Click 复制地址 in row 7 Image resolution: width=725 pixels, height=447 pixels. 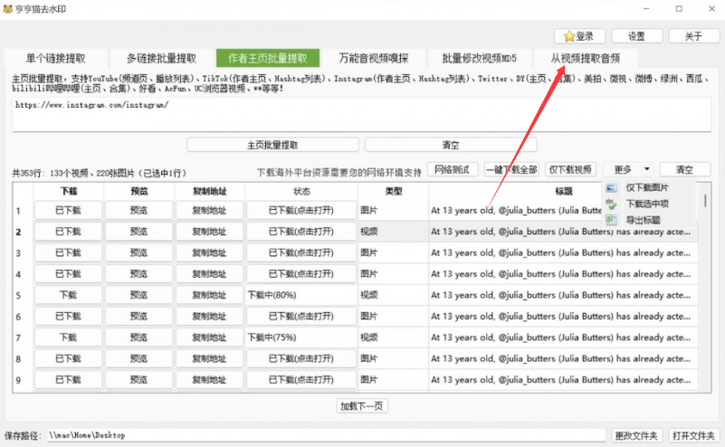[x=209, y=337]
